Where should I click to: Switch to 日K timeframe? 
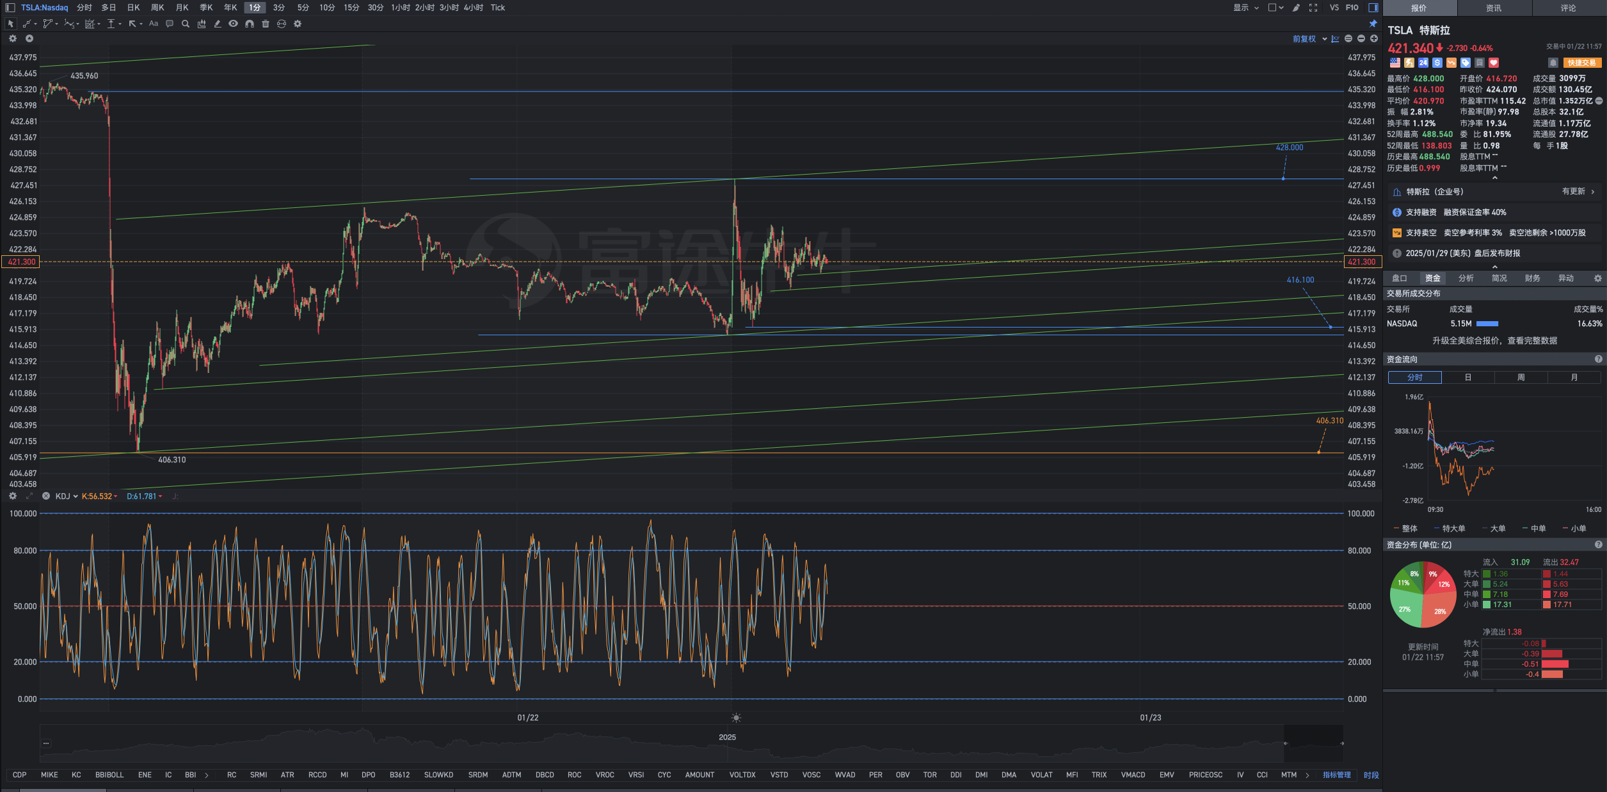click(x=133, y=8)
